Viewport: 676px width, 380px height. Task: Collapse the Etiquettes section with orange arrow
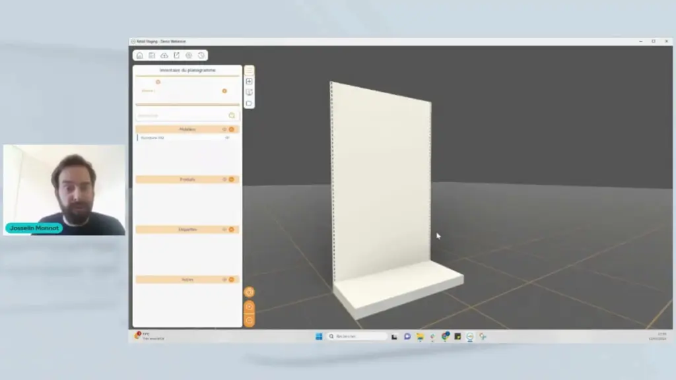pos(232,230)
